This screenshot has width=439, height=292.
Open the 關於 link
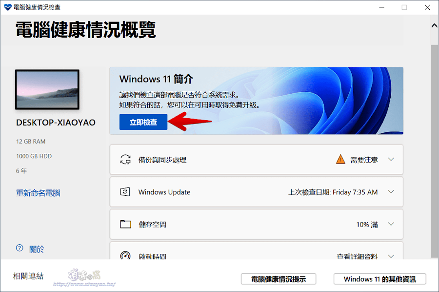(x=37, y=249)
